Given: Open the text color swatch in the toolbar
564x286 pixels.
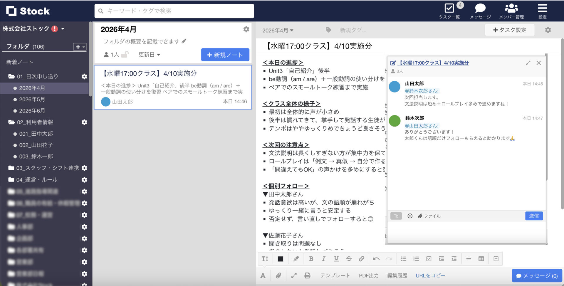Looking at the screenshot, I should (x=280, y=259).
